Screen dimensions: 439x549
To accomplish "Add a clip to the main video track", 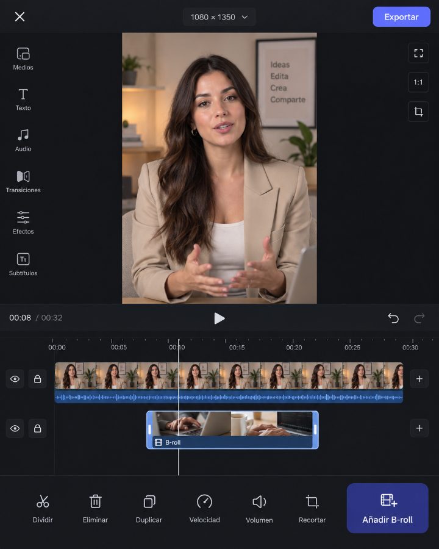I will (x=419, y=379).
